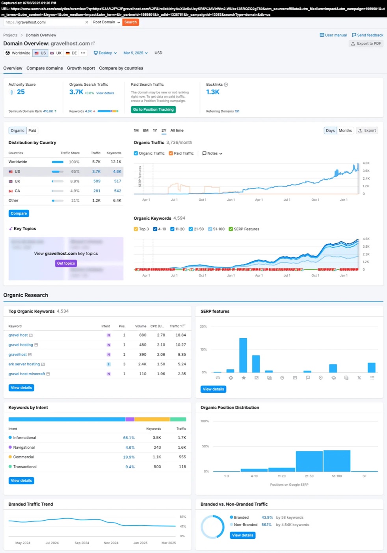This screenshot has height=553, width=387.
Task: Click the User manual book icon
Action: 322,35
